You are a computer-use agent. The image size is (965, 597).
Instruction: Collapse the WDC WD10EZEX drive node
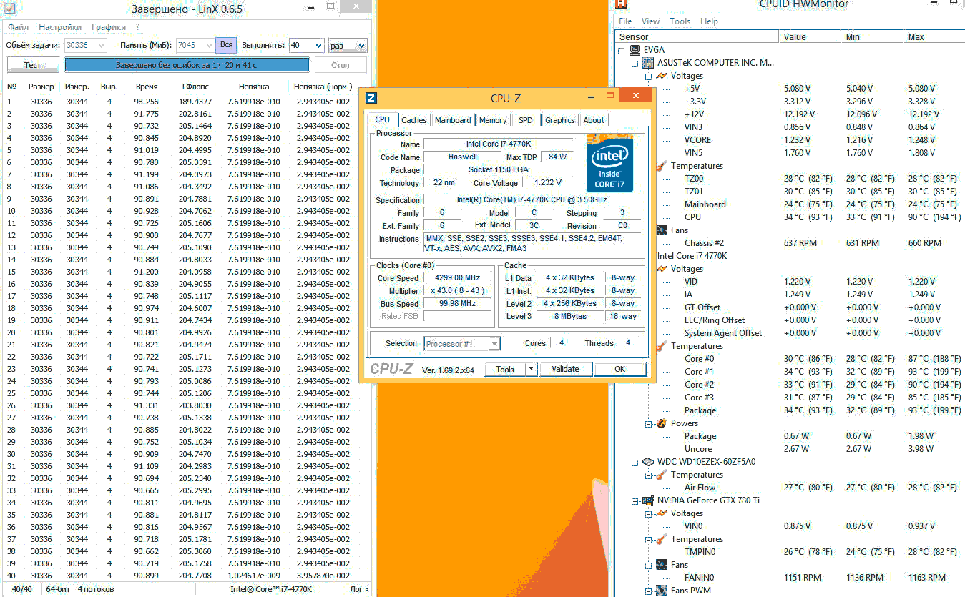click(635, 462)
